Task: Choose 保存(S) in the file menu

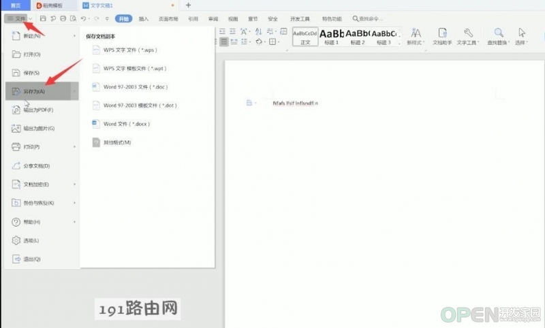Action: [42, 73]
